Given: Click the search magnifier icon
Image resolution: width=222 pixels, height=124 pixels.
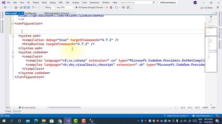Looking at the screenshot, I should point(154,2).
